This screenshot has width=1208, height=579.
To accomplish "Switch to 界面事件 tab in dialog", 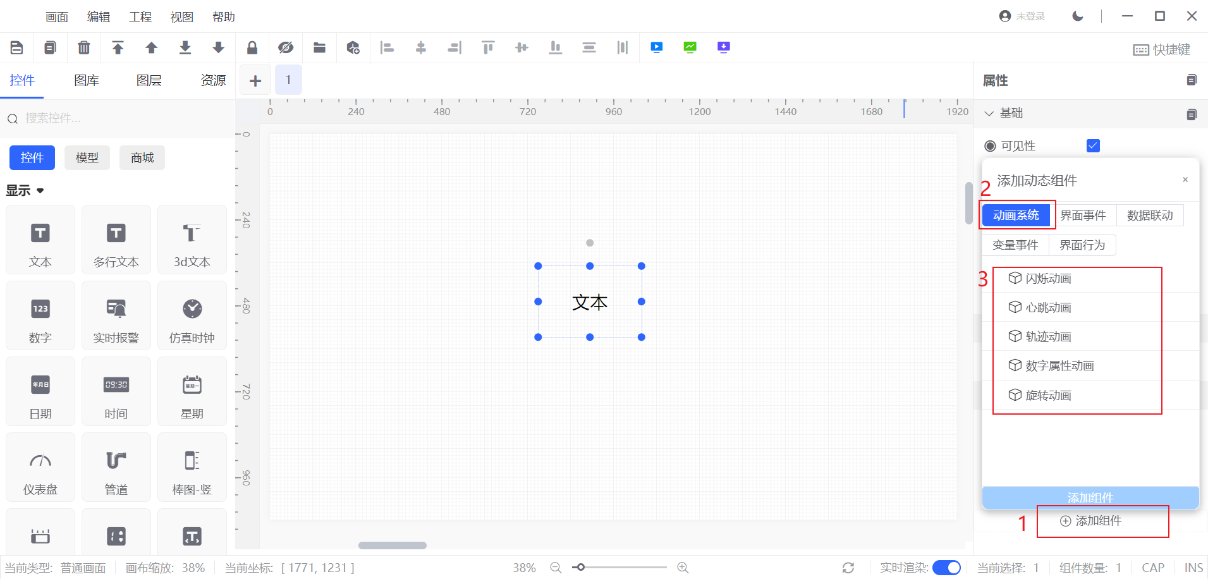I will pos(1083,216).
